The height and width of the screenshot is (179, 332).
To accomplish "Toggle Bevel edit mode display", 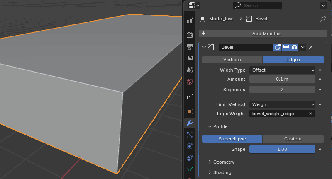I will [x=277, y=47].
